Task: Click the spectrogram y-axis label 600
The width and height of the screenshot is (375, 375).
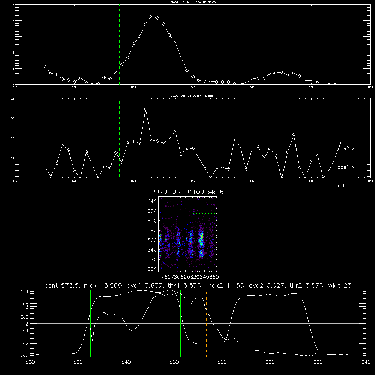Action: tap(152, 221)
